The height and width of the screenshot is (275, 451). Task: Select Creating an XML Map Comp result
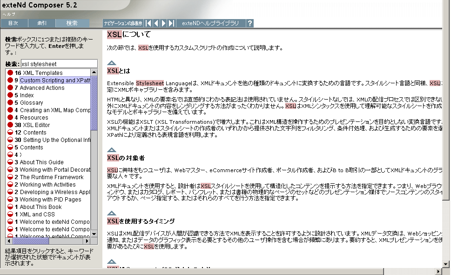click(52, 110)
